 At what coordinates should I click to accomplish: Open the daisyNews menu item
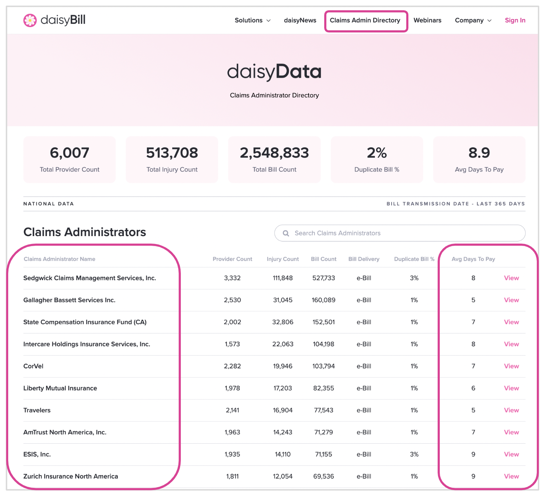(x=300, y=20)
